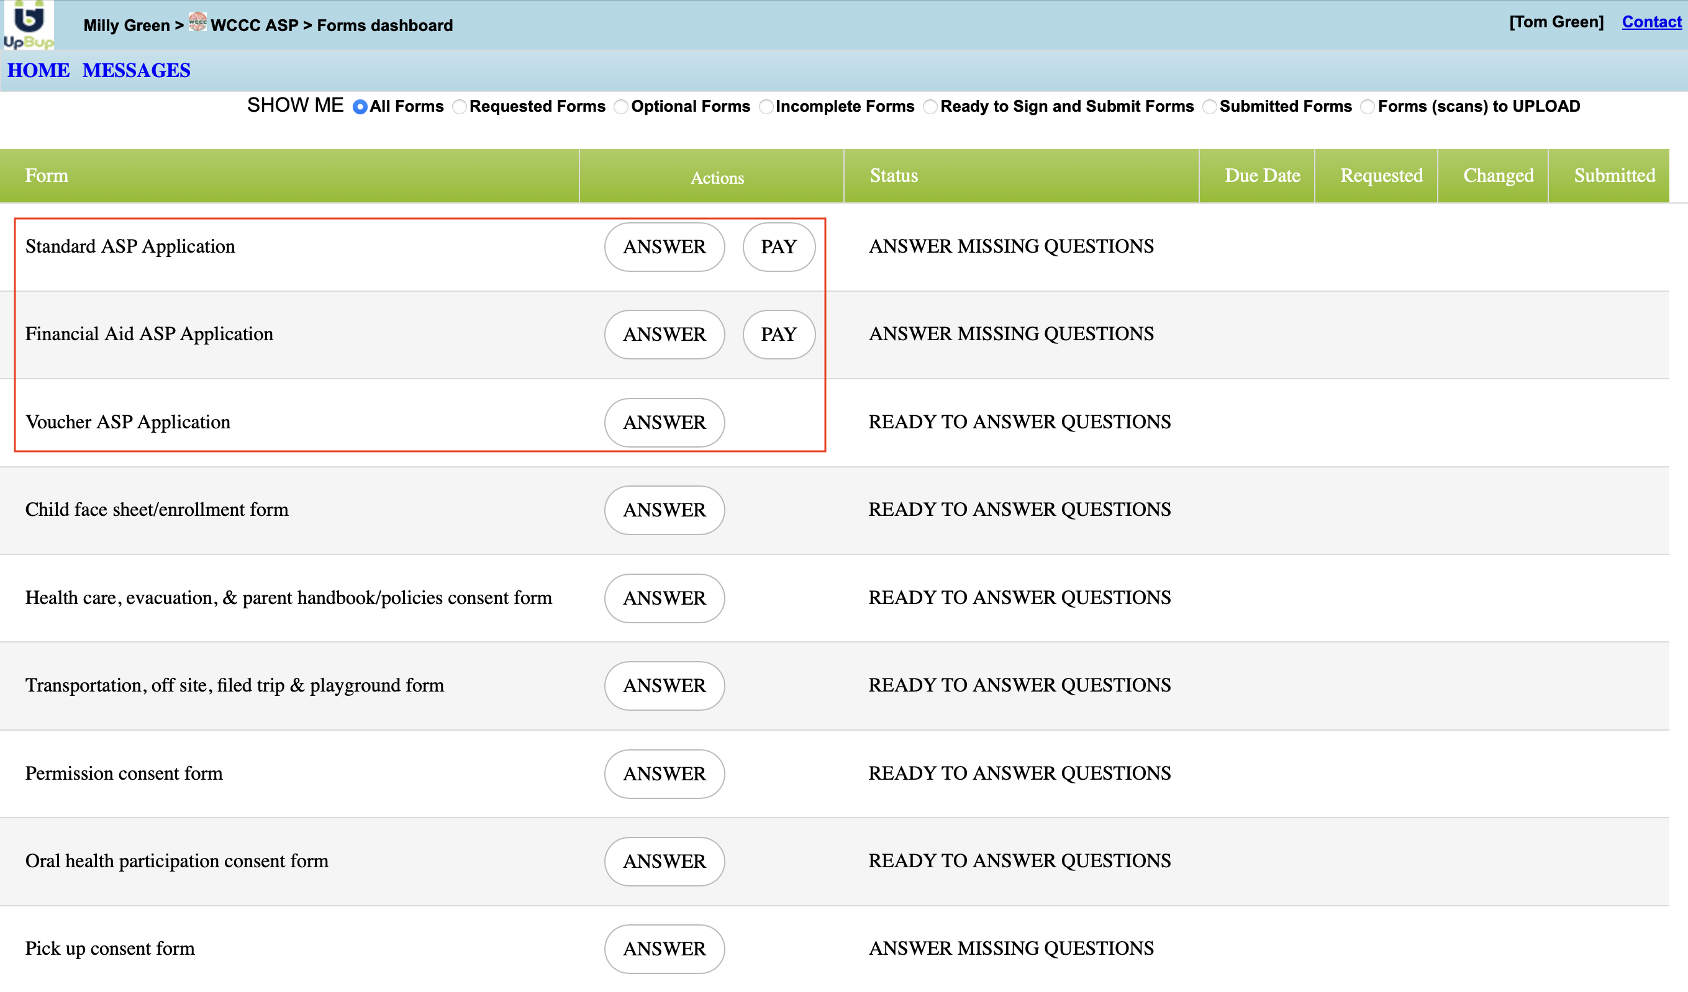Click PAY for Financial Aid ASP Application
This screenshot has height=992, width=1688.
pyautogui.click(x=778, y=335)
